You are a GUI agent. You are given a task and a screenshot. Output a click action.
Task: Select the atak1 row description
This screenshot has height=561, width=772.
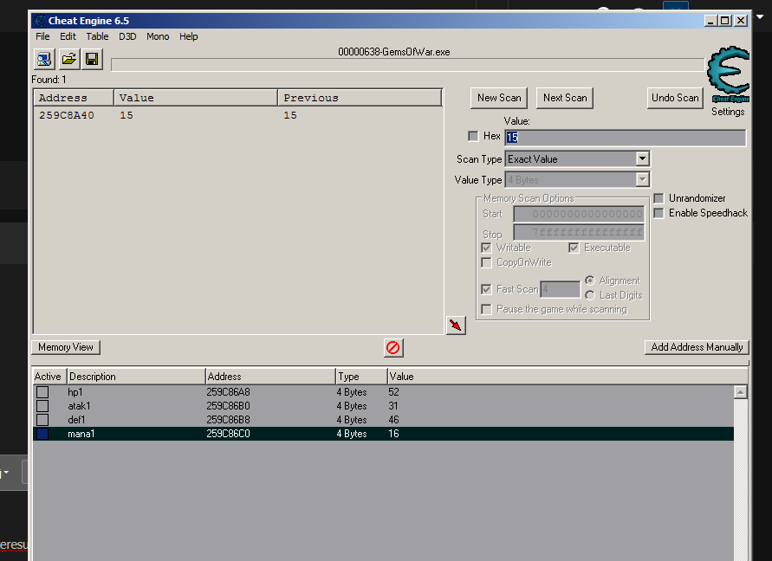(x=79, y=406)
